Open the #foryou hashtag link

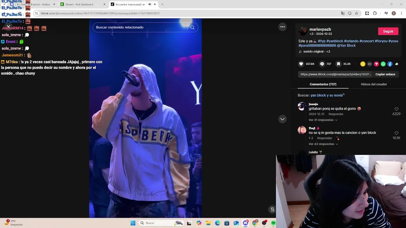click(381, 41)
